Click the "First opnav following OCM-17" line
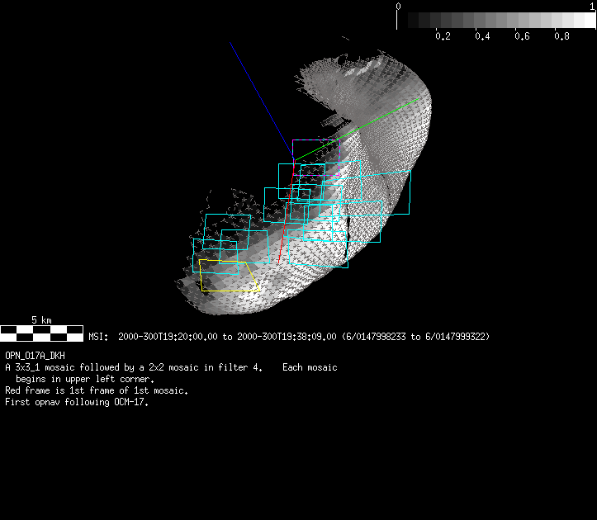The image size is (597, 520). pyautogui.click(x=79, y=402)
